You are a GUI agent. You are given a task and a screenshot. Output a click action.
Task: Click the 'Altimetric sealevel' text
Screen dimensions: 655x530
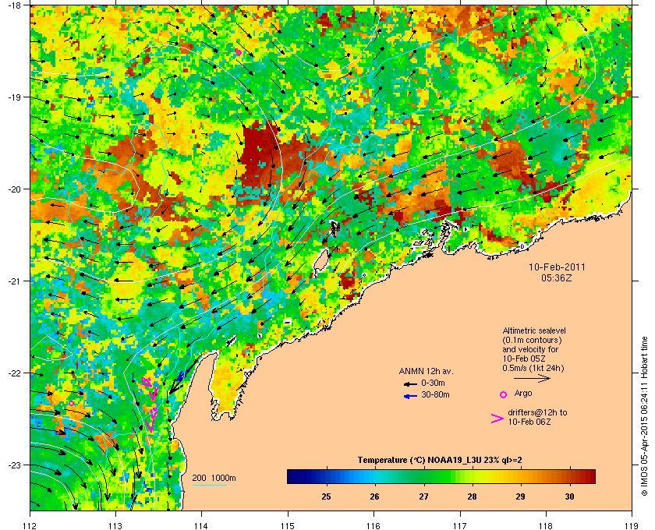point(534,330)
